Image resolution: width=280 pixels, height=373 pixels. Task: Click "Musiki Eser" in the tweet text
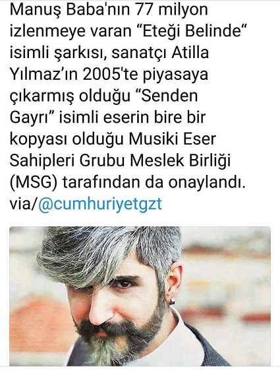[x=173, y=139]
